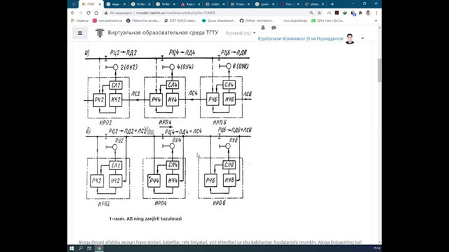The width and height of the screenshot is (449, 252).
Task: Go back with the browser back arrow
Action: [73, 13]
